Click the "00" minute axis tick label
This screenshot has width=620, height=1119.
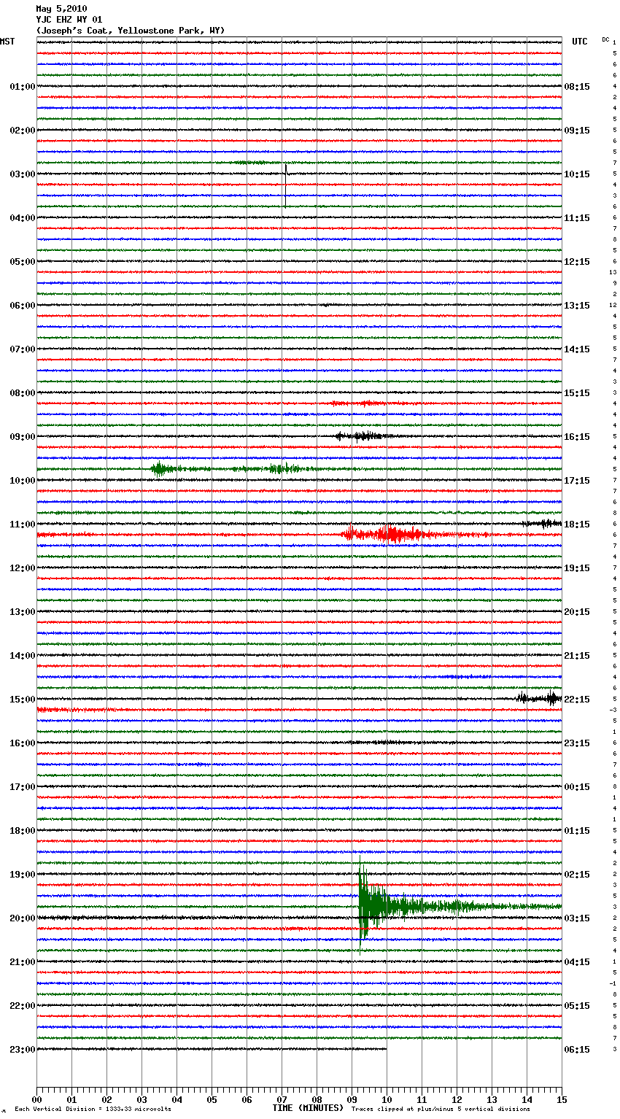click(x=36, y=1099)
